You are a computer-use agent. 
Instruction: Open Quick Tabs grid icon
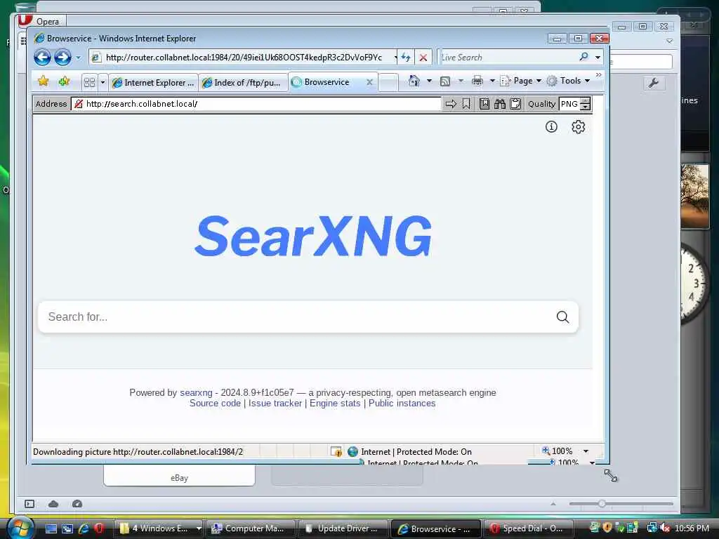[x=89, y=83]
